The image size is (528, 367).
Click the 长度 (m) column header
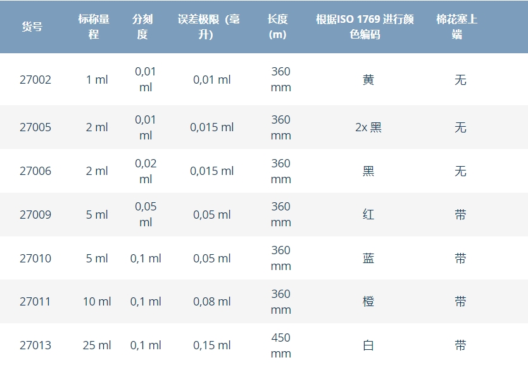pyautogui.click(x=277, y=27)
